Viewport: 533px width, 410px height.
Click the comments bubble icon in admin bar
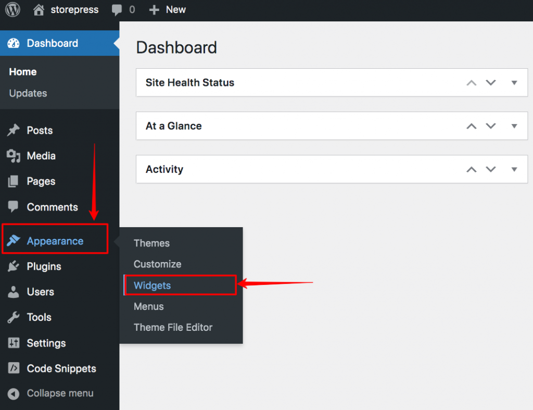coord(117,10)
